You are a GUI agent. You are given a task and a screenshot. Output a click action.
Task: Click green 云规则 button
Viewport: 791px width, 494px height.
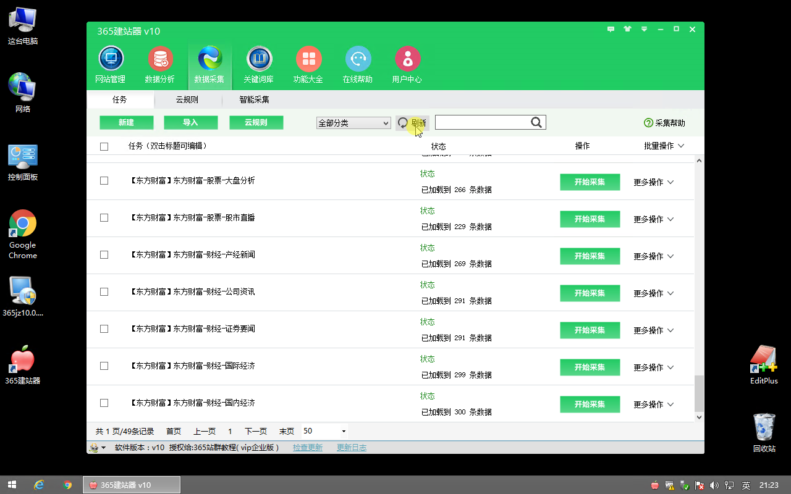tap(256, 122)
